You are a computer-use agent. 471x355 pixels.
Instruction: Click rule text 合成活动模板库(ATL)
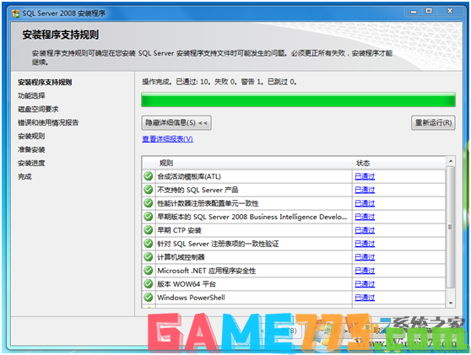(189, 176)
